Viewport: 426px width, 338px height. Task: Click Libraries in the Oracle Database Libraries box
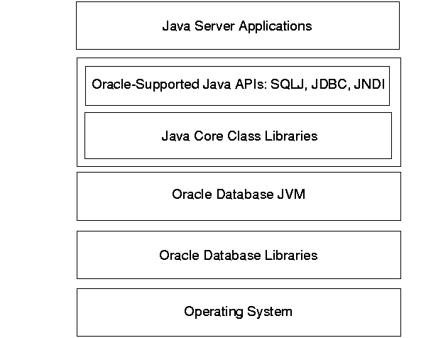coord(292,255)
